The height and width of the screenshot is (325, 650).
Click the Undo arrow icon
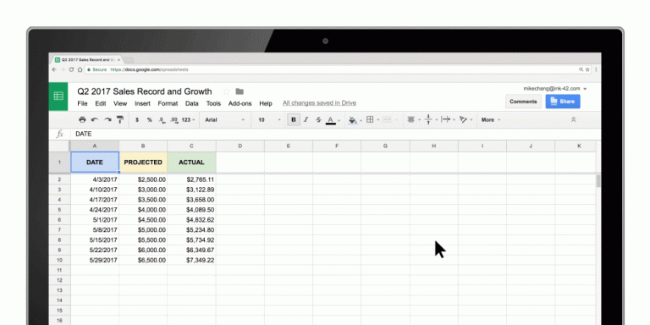coord(95,120)
